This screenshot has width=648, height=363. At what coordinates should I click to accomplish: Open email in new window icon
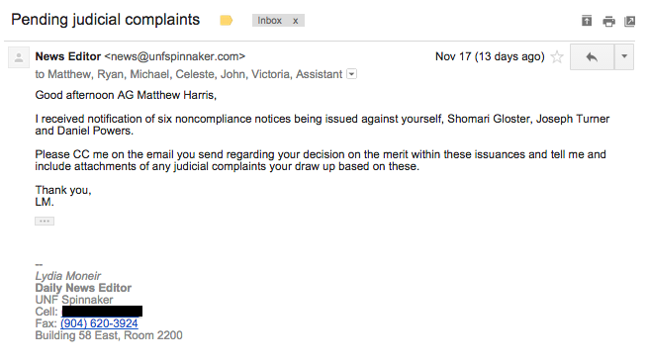(x=629, y=21)
